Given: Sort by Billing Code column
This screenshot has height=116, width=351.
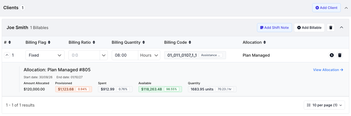Looking at the screenshot, I should (x=178, y=42).
